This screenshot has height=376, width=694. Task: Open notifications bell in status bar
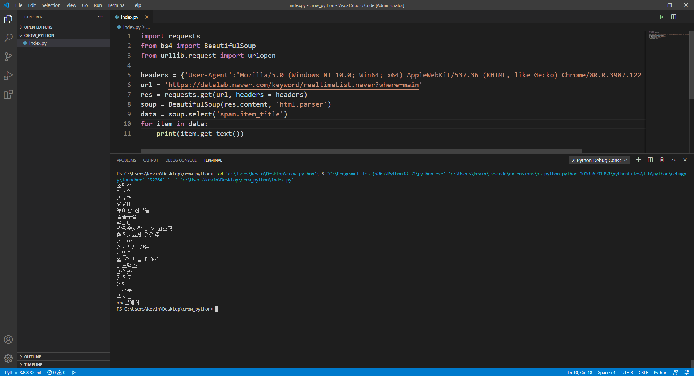pyautogui.click(x=687, y=372)
